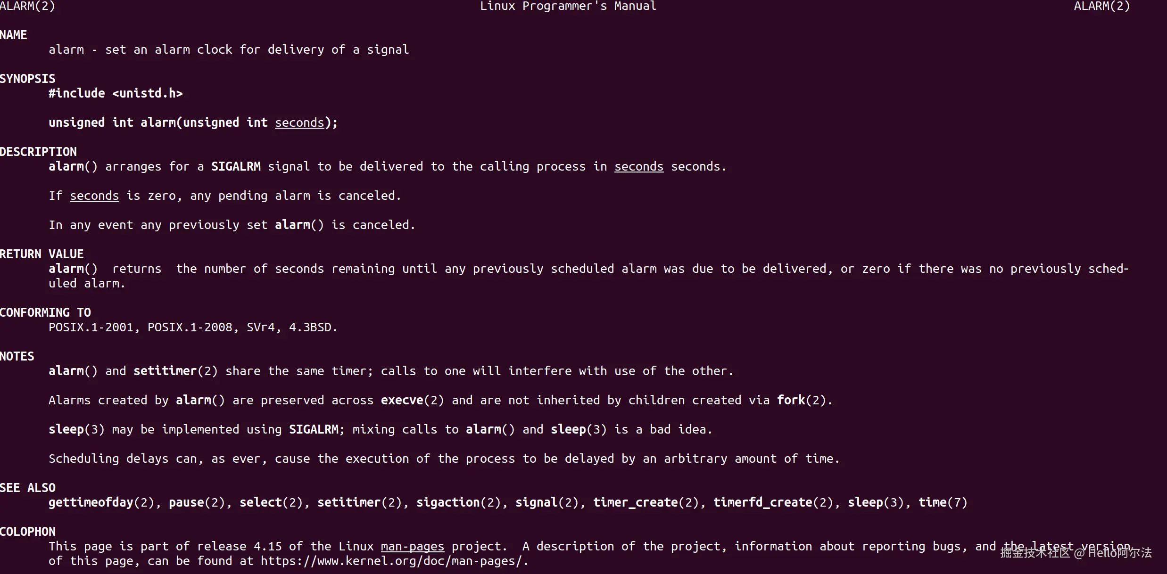Click the SEE ALSO heading
The image size is (1167, 574).
pos(28,488)
